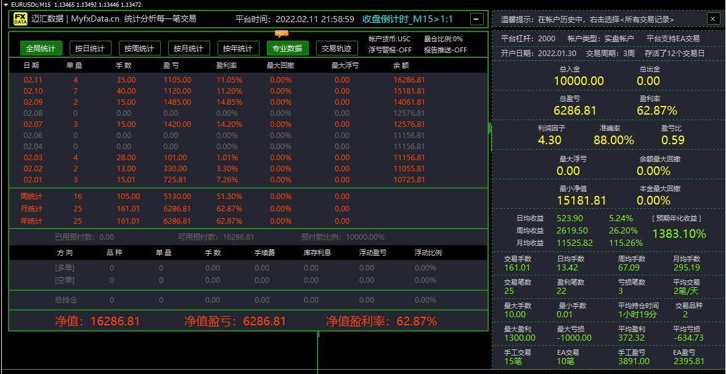The image size is (726, 374).
Task: Click 准确率 value 88.00%
Action: click(614, 140)
